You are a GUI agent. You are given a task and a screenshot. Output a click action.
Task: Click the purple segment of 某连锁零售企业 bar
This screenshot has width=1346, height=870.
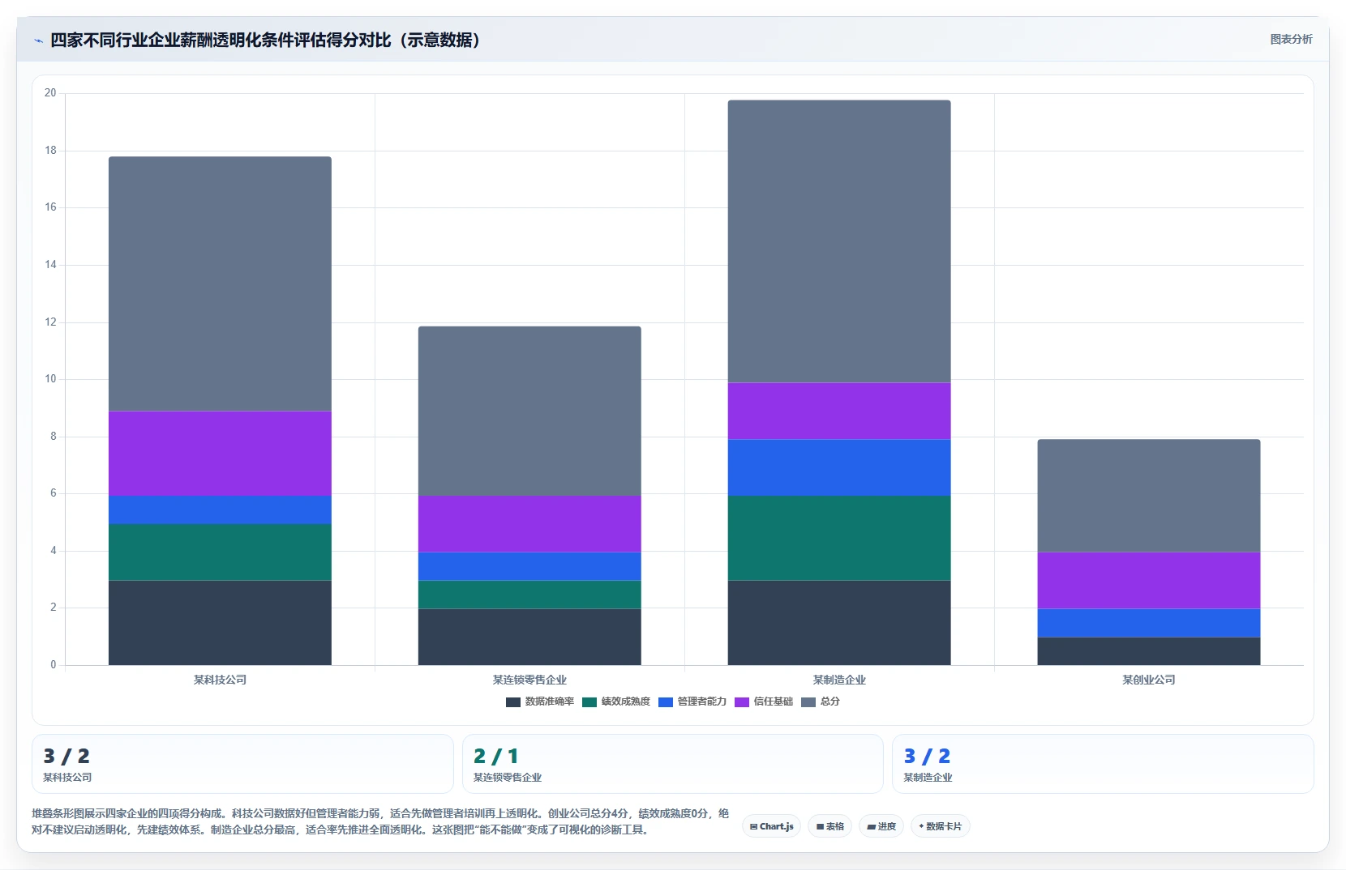[529, 523]
